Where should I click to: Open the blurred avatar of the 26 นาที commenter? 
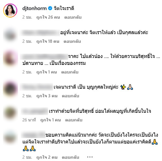coord(10,113)
